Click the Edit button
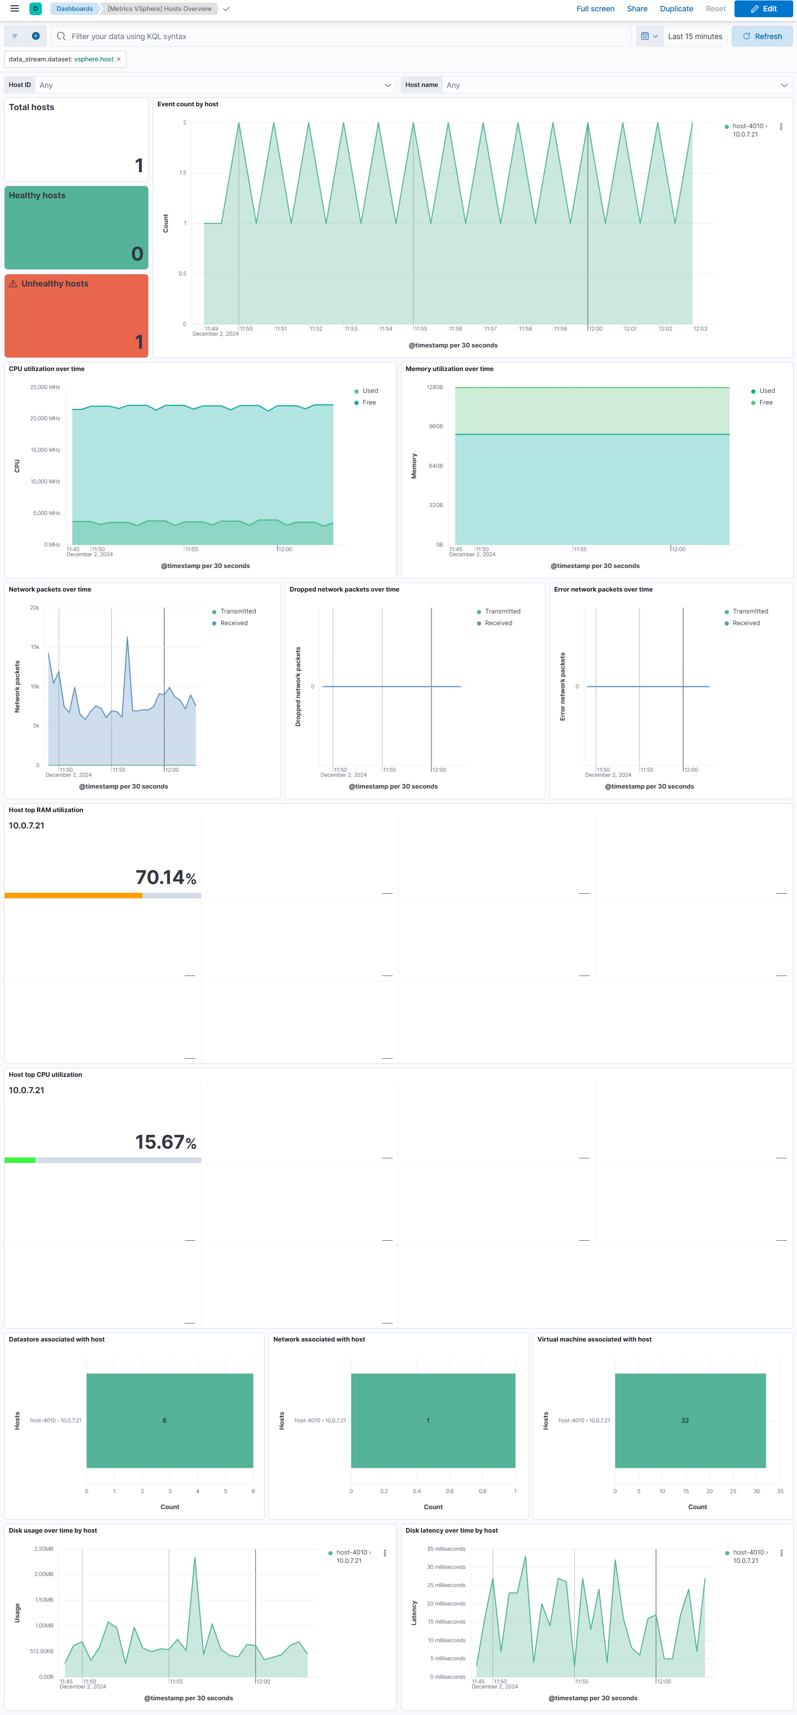Image resolution: width=797 pixels, height=1715 pixels. pos(763,9)
